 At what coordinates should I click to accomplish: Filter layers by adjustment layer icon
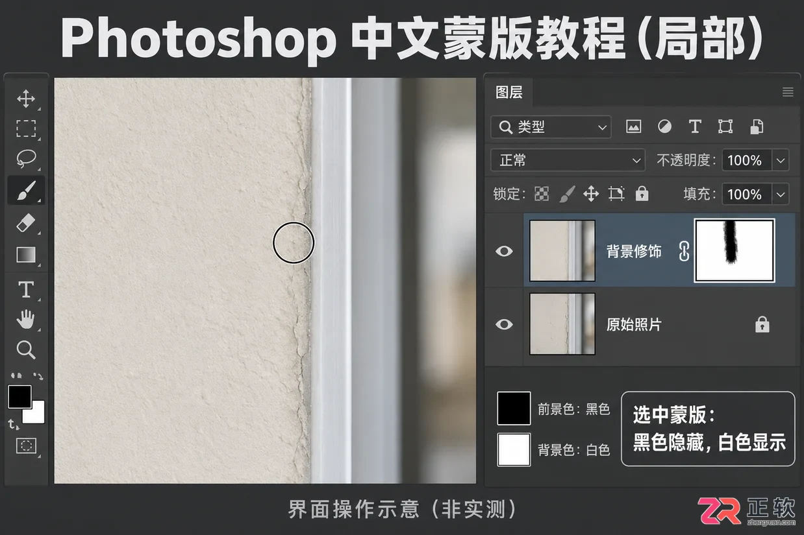click(x=664, y=126)
